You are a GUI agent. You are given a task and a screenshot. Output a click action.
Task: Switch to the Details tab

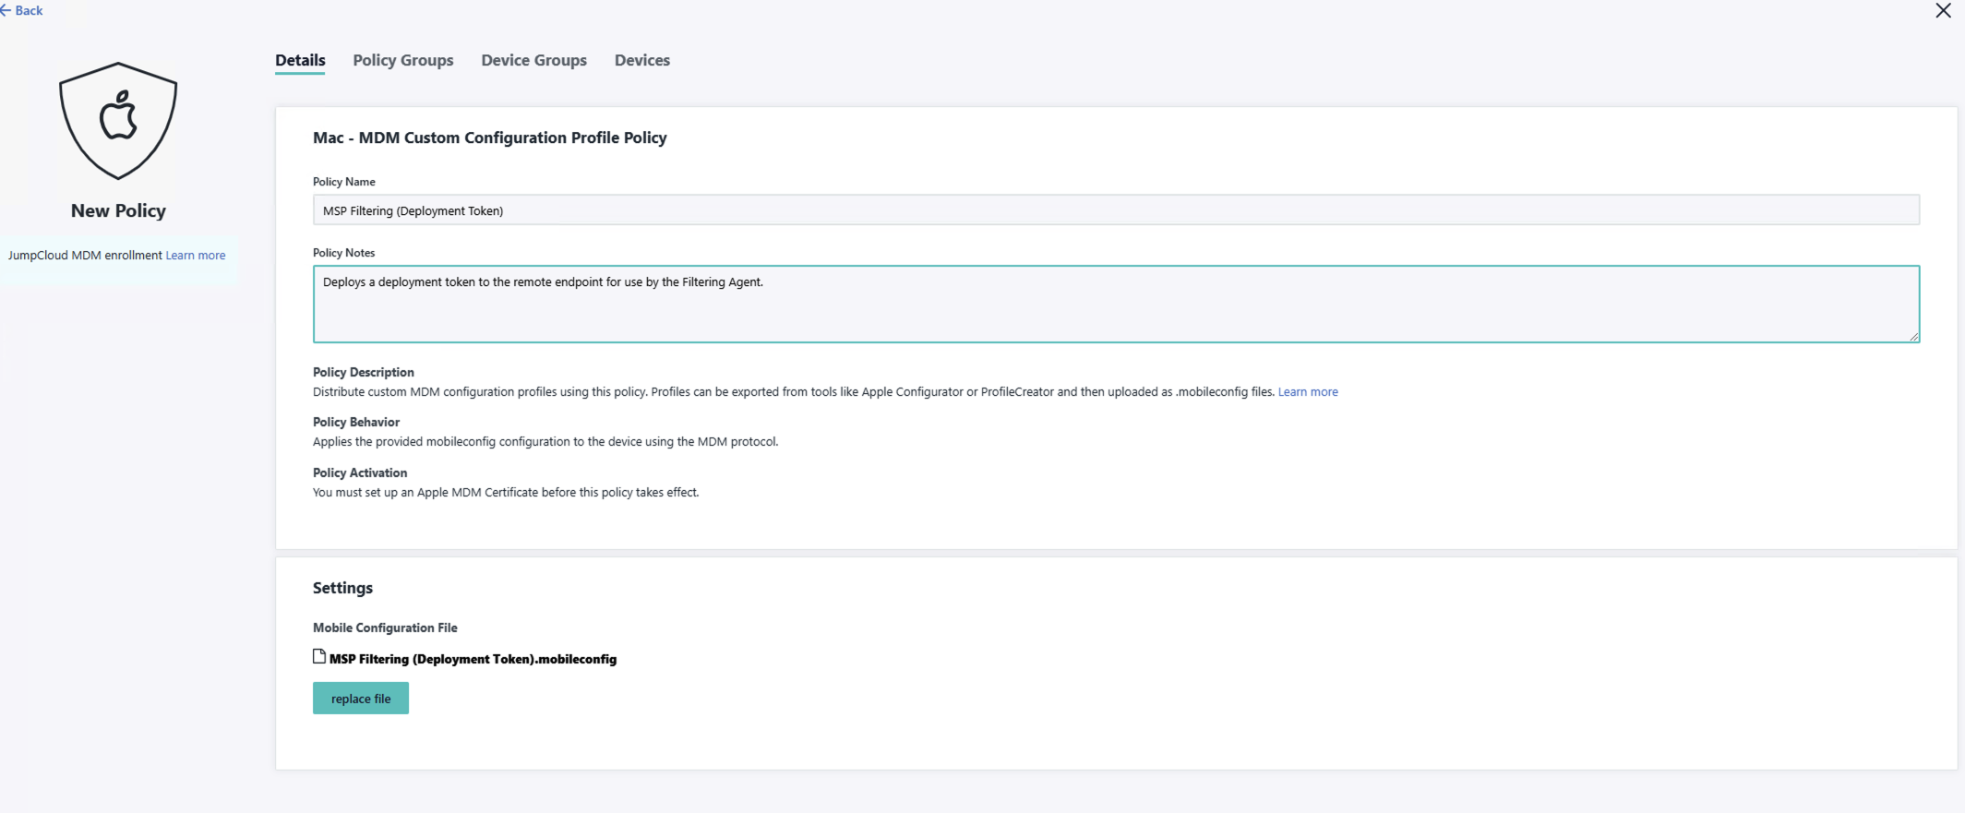coord(300,60)
